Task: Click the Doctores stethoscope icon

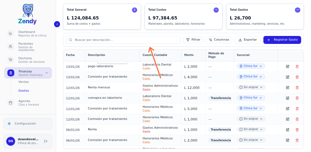Action: click(x=10, y=60)
